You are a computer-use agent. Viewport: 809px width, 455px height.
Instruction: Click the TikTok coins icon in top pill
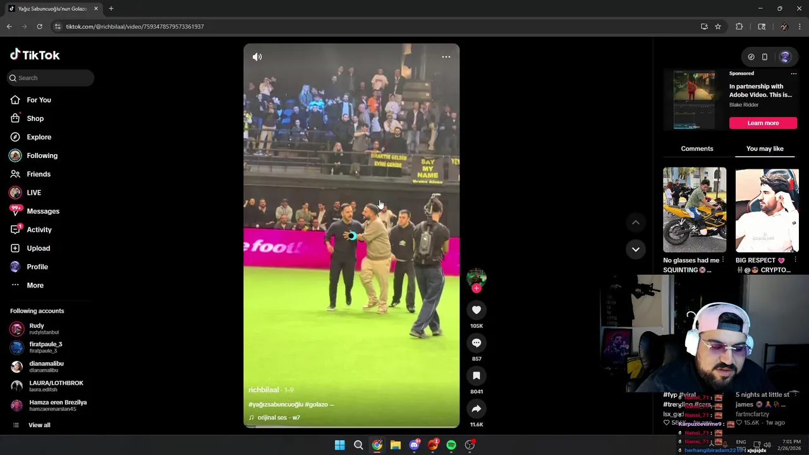pyautogui.click(x=751, y=57)
